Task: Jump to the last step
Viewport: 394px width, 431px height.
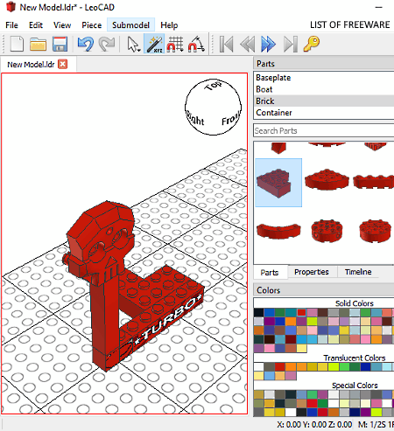Action: (291, 44)
